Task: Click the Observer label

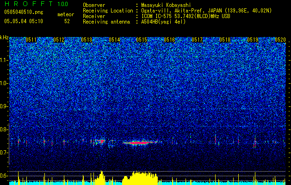Action: point(94,5)
